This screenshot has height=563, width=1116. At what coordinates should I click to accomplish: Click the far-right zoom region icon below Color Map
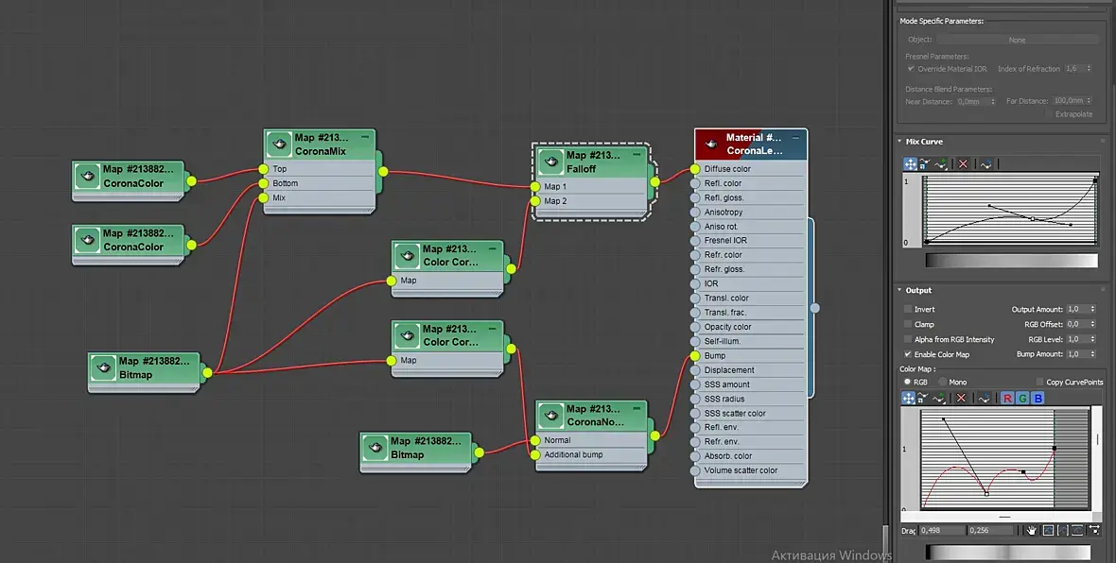point(1094,530)
